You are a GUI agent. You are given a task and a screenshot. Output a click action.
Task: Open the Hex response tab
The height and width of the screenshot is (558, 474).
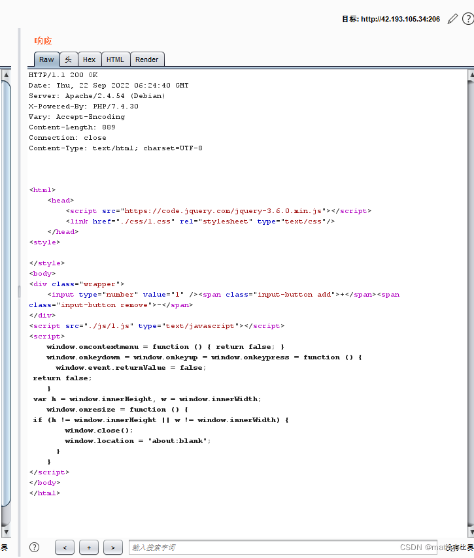pyautogui.click(x=89, y=59)
